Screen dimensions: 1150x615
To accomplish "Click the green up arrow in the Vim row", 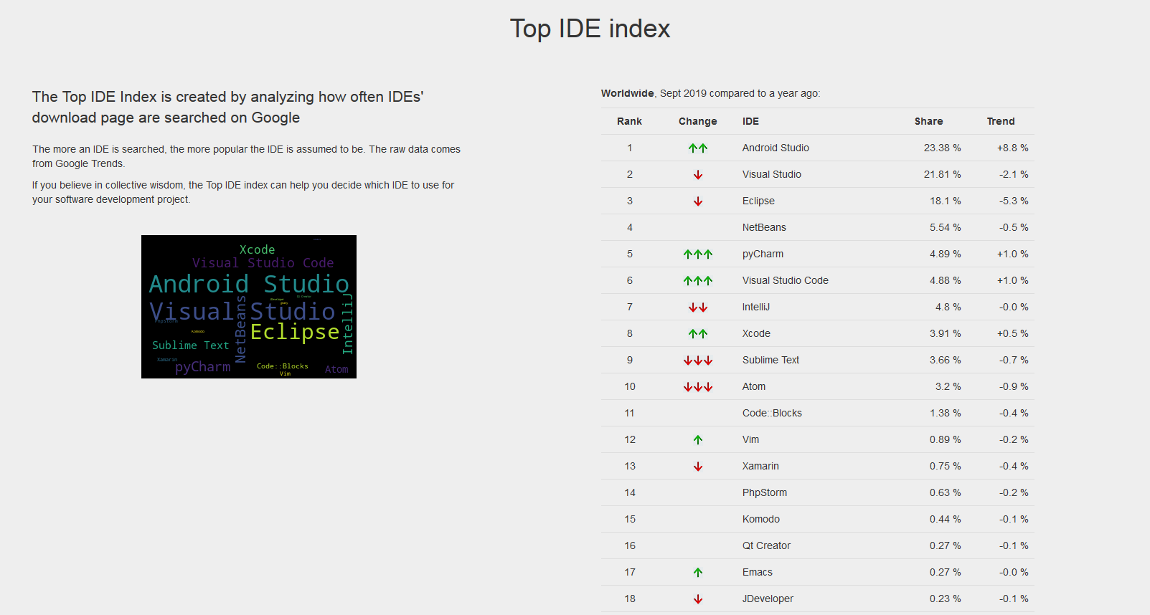I will click(x=698, y=440).
